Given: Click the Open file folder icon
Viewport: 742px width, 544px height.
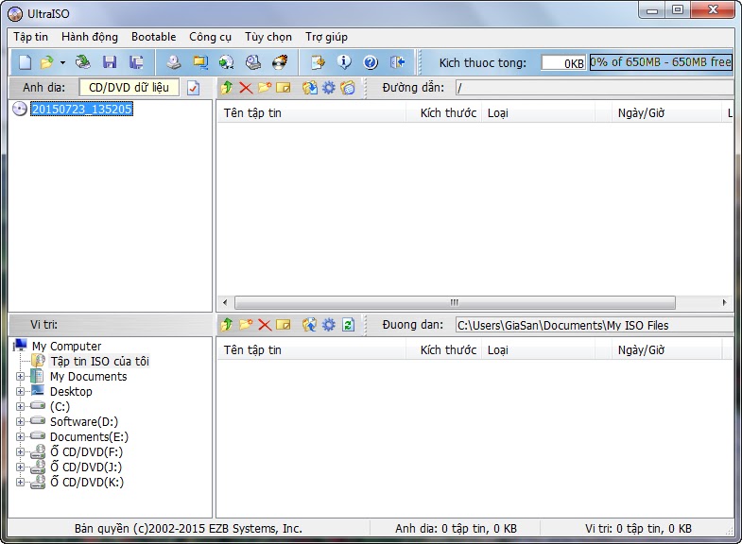Looking at the screenshot, I should tap(47, 62).
